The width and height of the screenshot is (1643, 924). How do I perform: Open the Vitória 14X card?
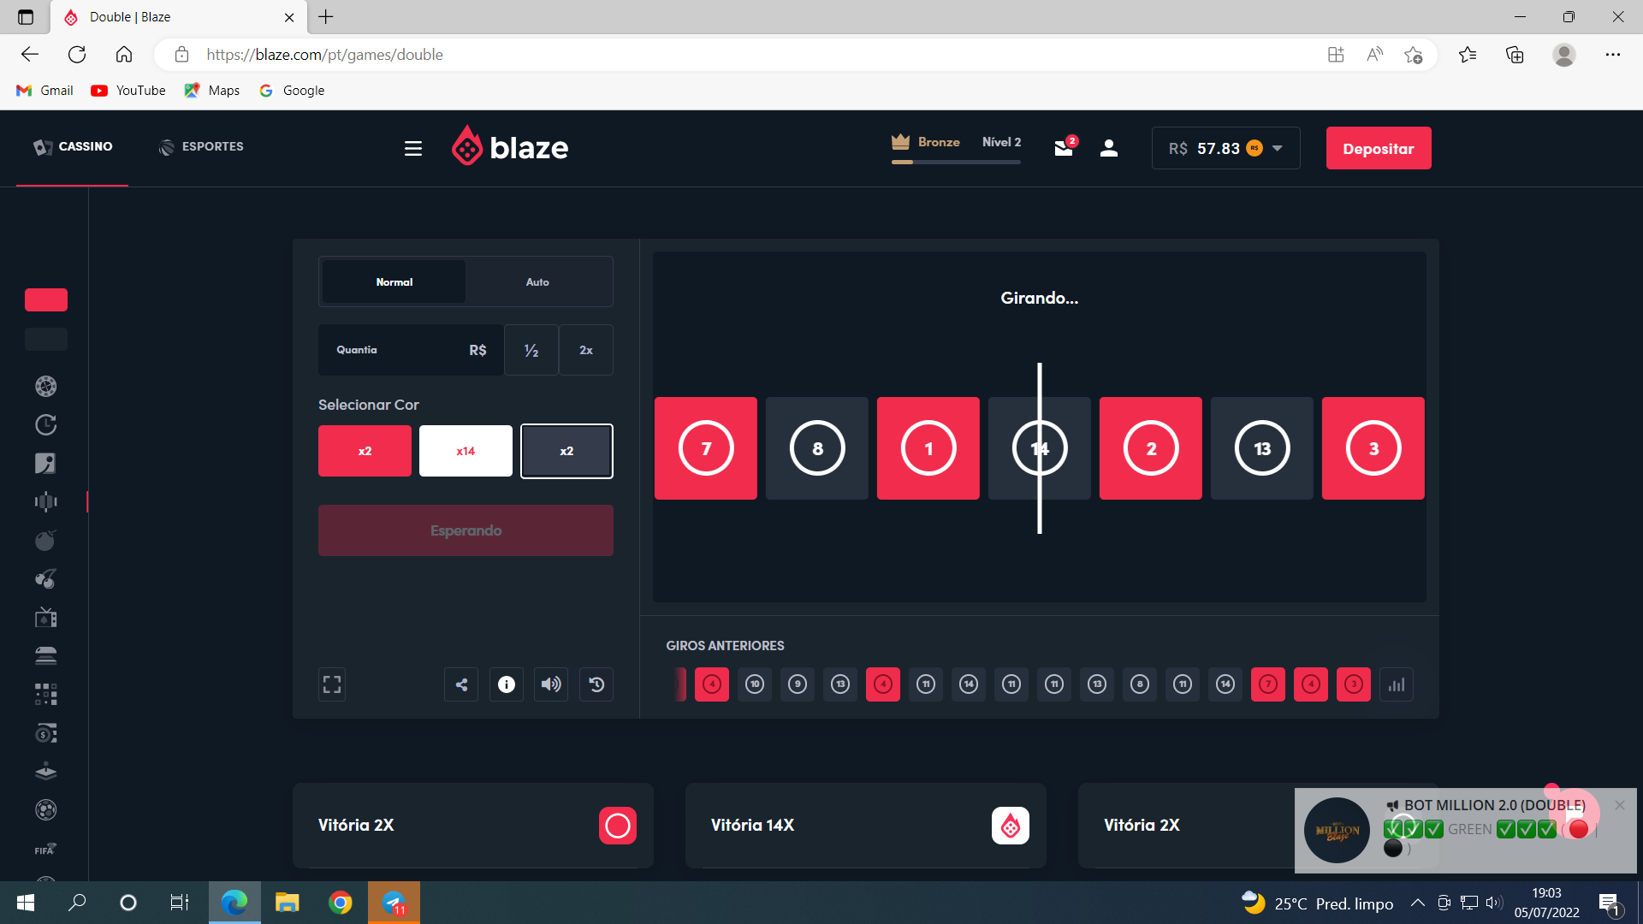tap(866, 826)
